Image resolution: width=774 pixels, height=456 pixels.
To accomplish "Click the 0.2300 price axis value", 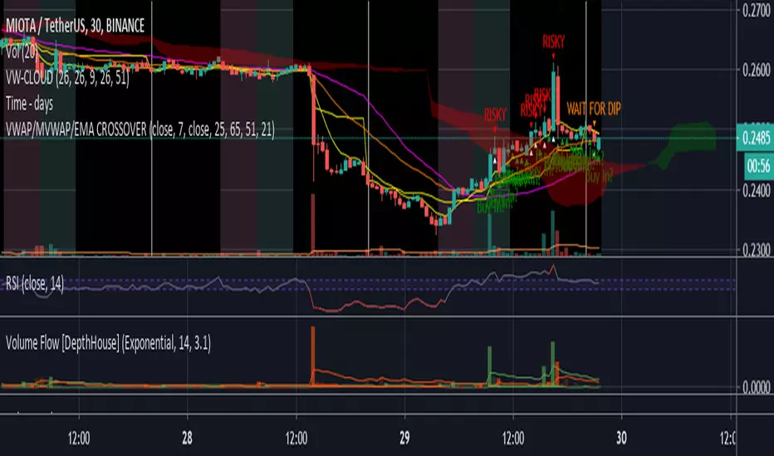I will 757,250.
